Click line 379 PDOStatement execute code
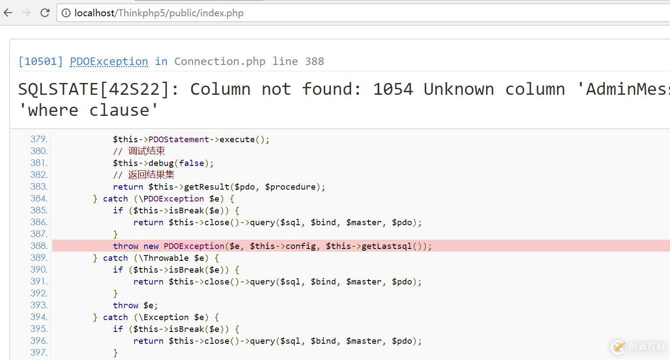Image resolution: width=670 pixels, height=360 pixels. click(x=191, y=140)
